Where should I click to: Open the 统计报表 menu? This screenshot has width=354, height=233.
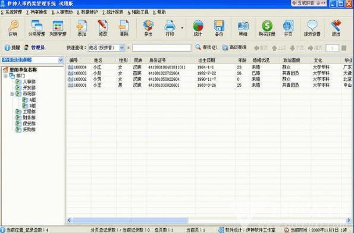(x=112, y=12)
